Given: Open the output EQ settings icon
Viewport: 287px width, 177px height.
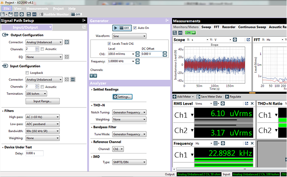Looking at the screenshot, I should tap(67, 57).
